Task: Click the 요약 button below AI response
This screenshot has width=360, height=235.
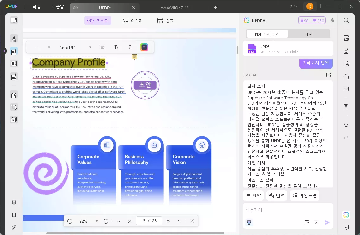Action: (253, 195)
